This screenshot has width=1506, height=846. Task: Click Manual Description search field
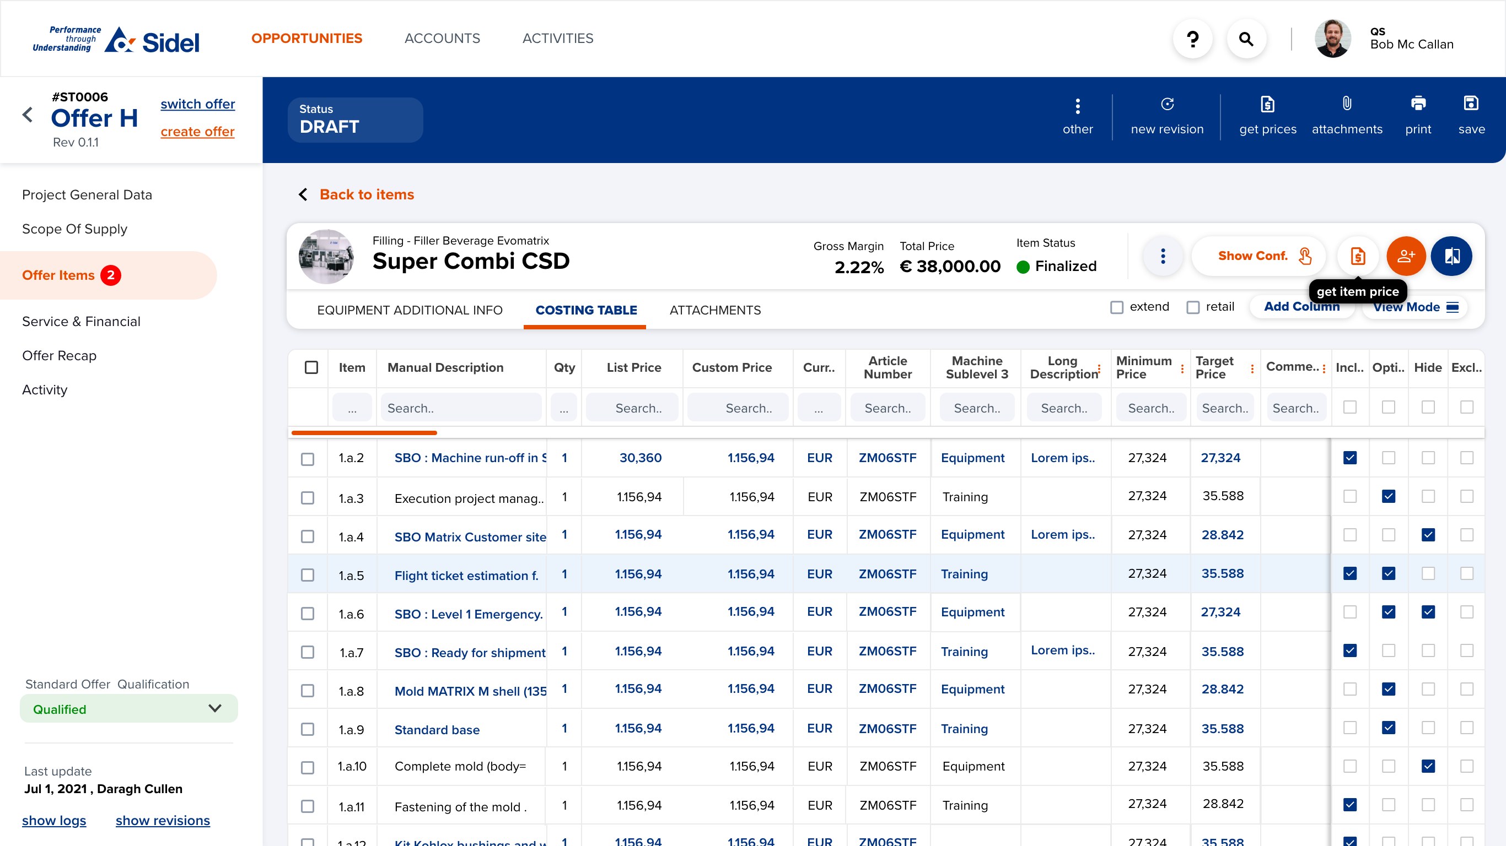pos(461,408)
